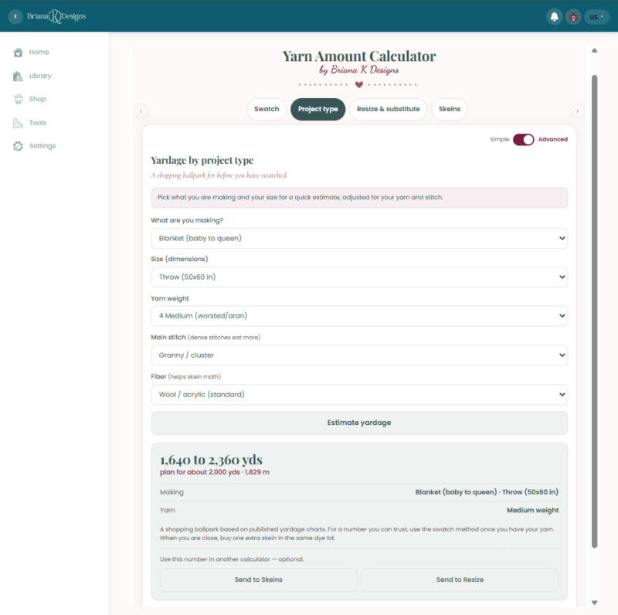Open Shop from the sidebar
This screenshot has width=618, height=615.
coord(37,99)
